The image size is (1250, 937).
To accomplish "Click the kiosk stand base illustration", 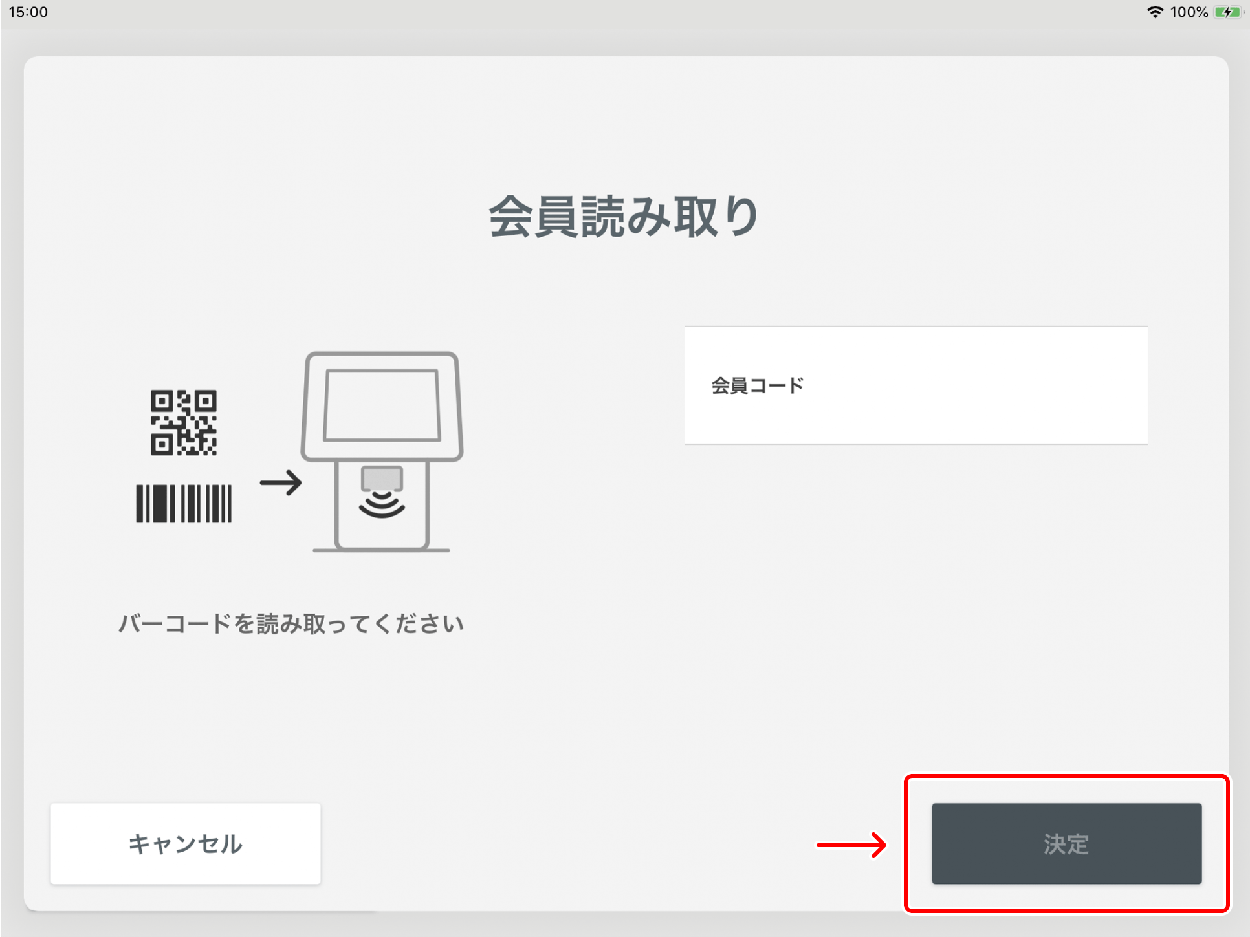I will tap(382, 548).
